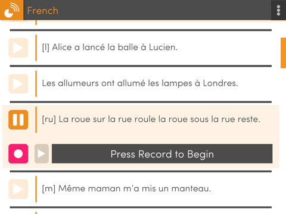
Task: Select the La roue sur la rue sentence text
Action: (160, 119)
